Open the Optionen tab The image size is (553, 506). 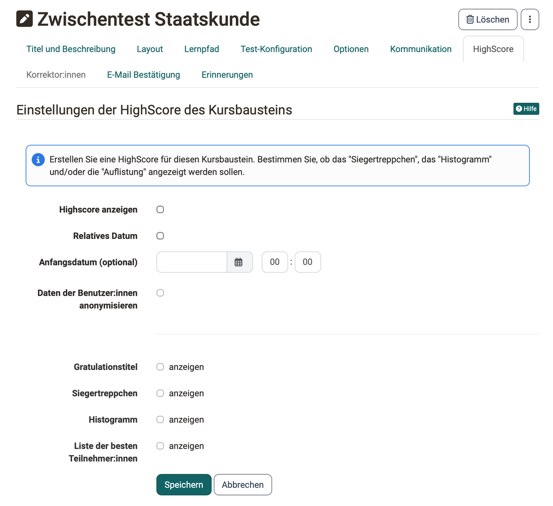(351, 49)
